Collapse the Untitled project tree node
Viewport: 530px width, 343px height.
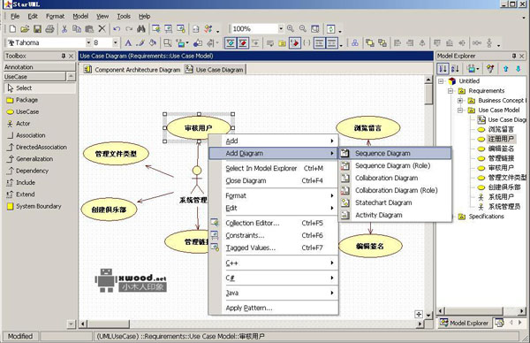pyautogui.click(x=441, y=81)
